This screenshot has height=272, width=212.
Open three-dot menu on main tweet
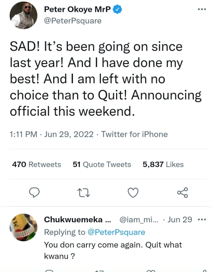[x=201, y=9]
